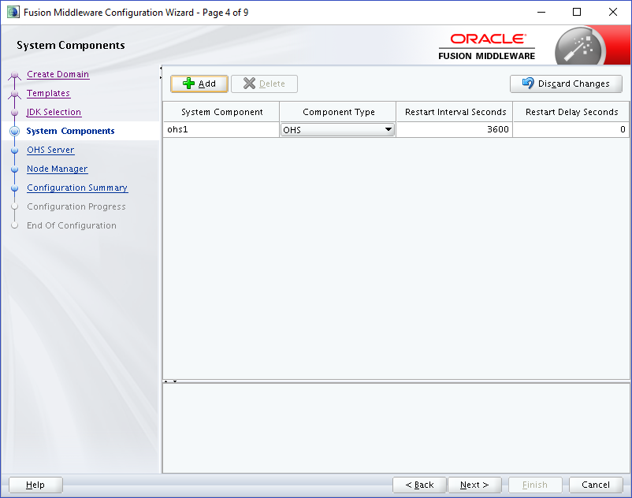Select the ohs1 System Component cell

[221, 130]
